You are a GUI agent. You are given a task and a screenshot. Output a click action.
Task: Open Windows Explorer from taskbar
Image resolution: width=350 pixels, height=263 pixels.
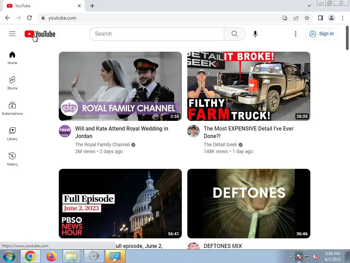pyautogui.click(x=71, y=256)
